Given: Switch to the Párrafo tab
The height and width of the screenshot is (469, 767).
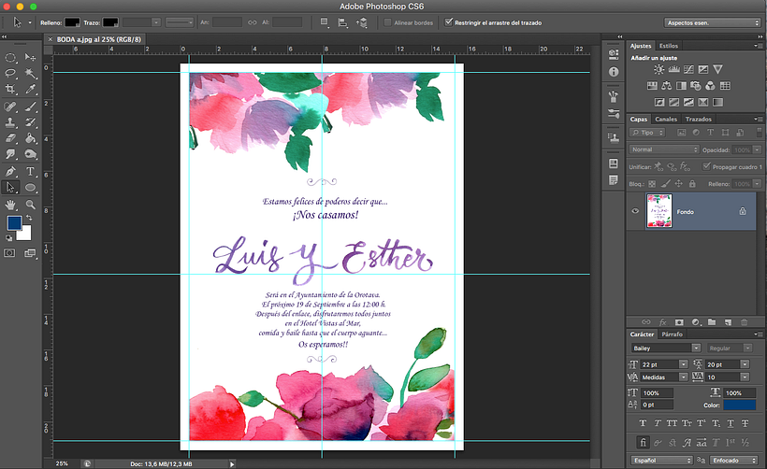Looking at the screenshot, I should click(x=672, y=334).
